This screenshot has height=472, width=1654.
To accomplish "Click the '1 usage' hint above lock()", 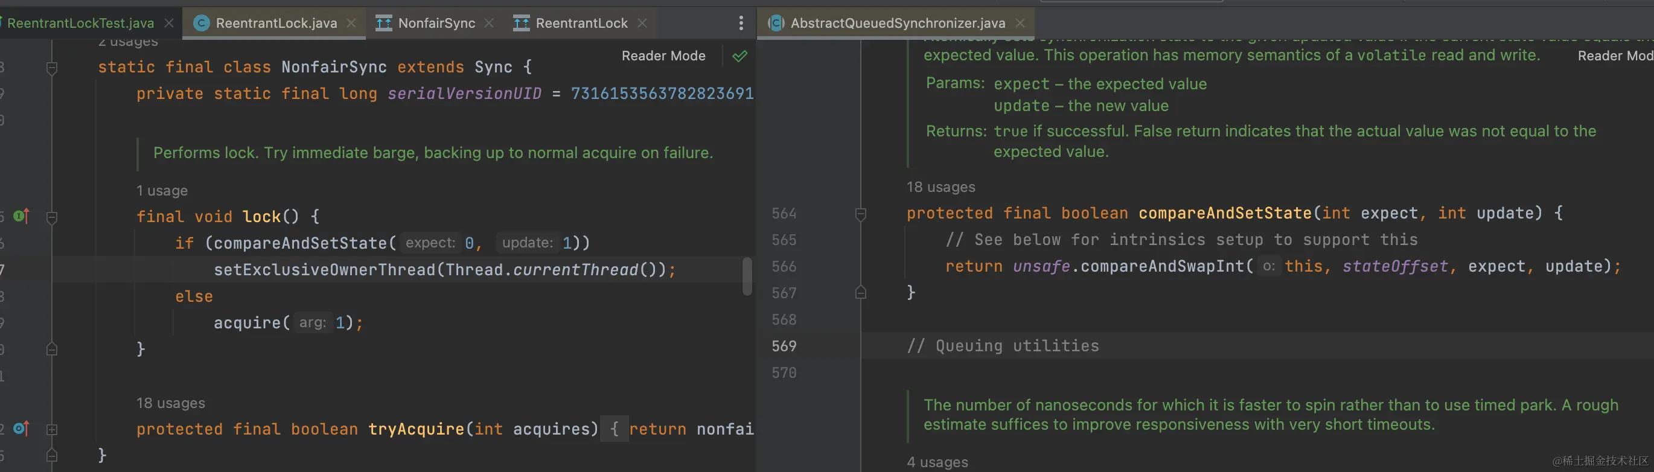I will point(162,191).
